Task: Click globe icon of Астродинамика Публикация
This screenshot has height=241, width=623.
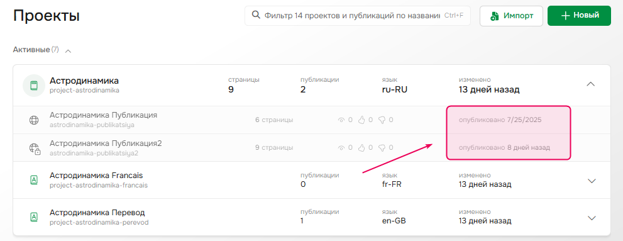Action: pos(34,120)
